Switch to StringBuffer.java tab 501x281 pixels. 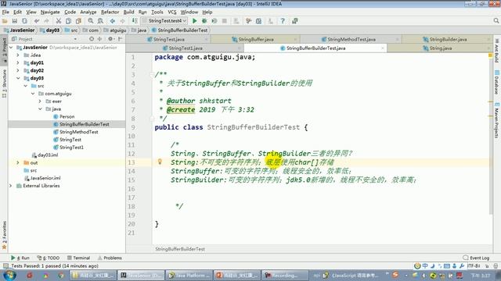(x=256, y=40)
